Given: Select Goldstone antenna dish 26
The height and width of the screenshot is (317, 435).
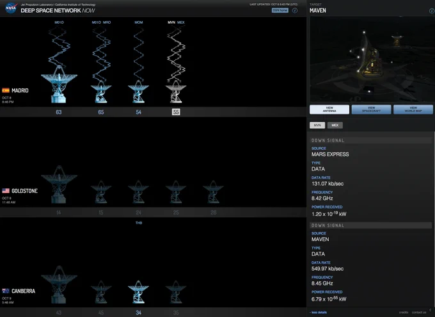Looking at the screenshot, I should pos(213,191).
